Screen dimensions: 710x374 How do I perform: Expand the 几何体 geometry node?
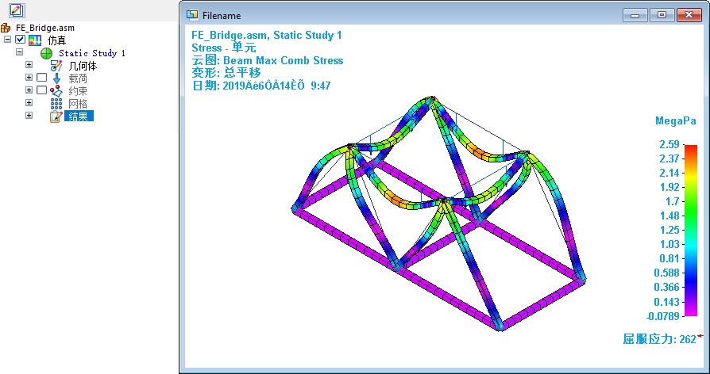point(29,65)
